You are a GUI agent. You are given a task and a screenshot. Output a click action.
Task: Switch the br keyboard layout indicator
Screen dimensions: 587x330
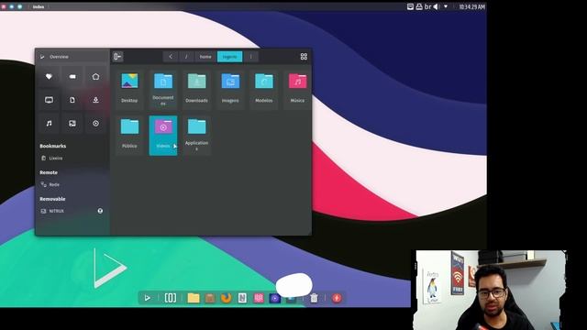(427, 6)
